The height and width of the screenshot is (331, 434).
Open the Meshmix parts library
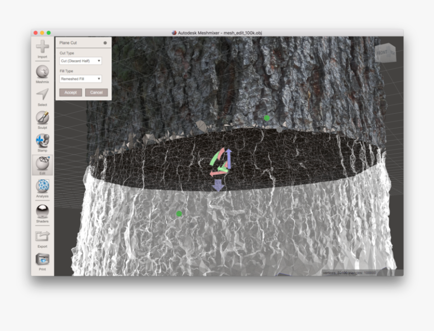tap(42, 72)
